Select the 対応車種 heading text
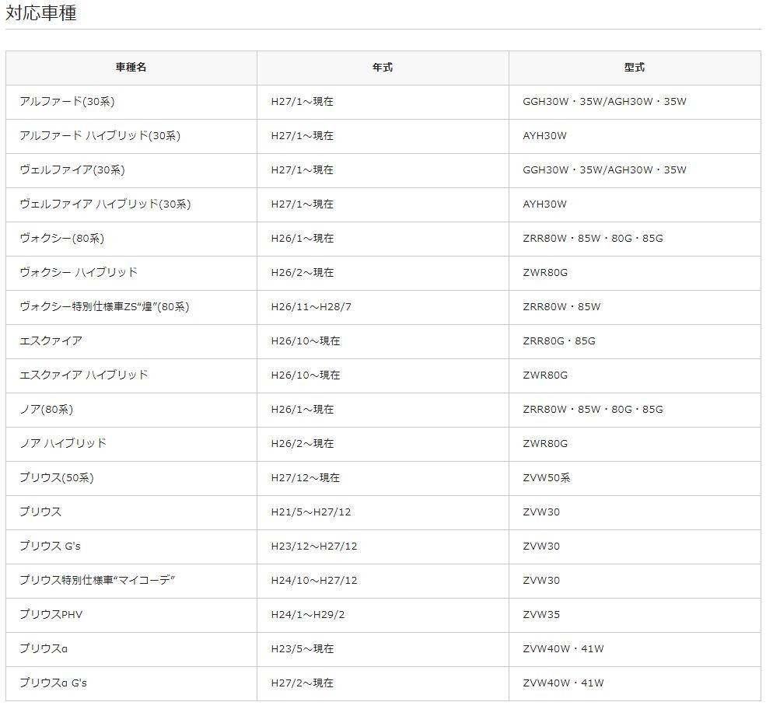Image resolution: width=766 pixels, height=709 pixels. pyautogui.click(x=41, y=12)
